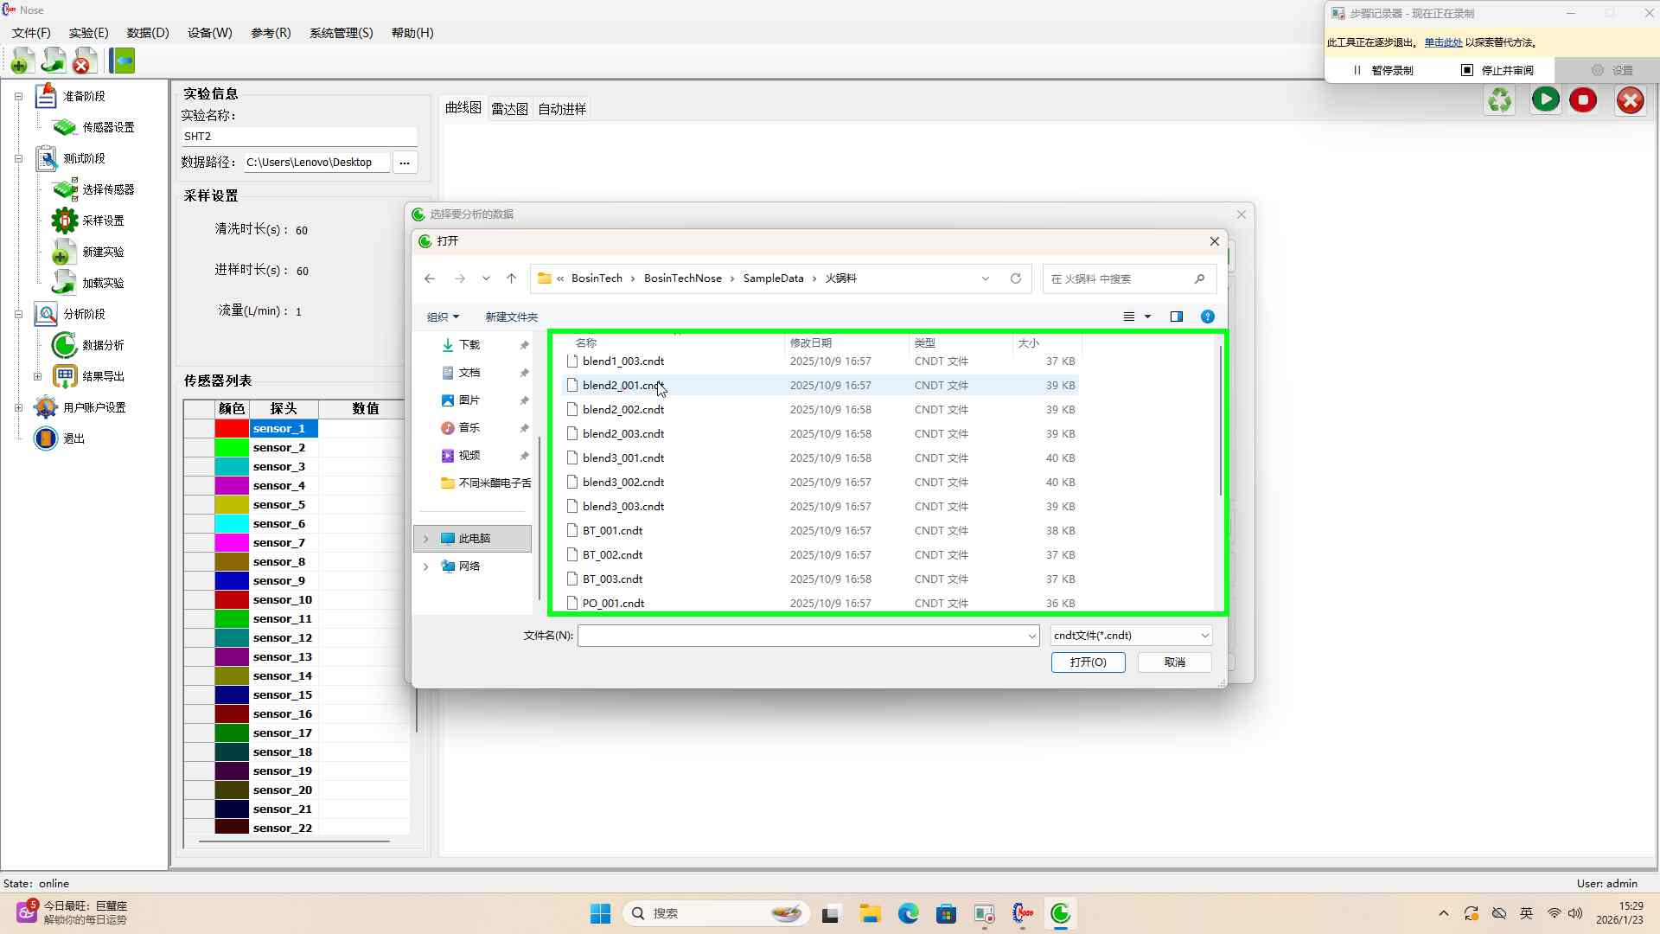Switch to the 雷达图 tab
1660x934 pixels.
[509, 109]
